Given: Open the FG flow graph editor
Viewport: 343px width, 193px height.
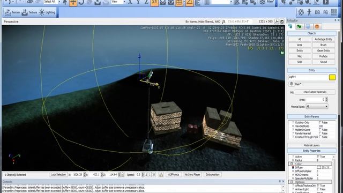Looking at the screenshot, I should point(325,12).
